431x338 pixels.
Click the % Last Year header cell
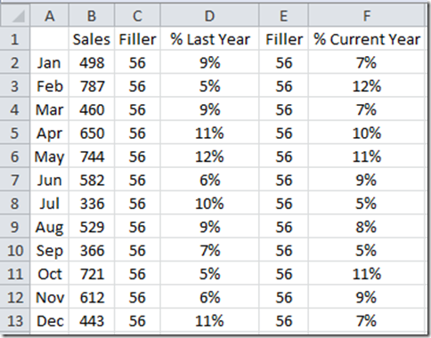[209, 39]
